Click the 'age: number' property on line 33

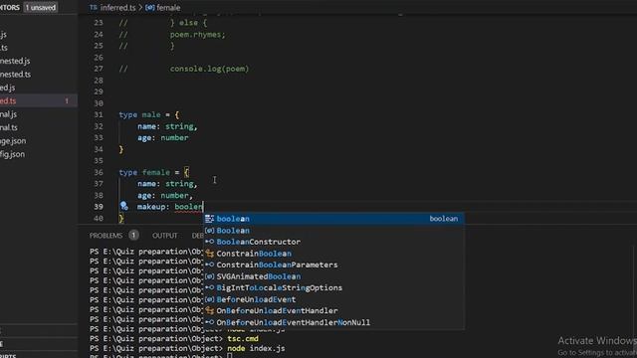[162, 138]
